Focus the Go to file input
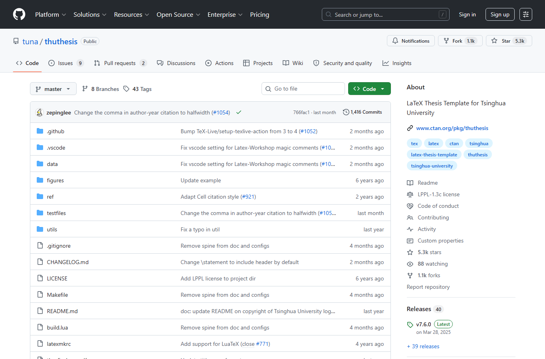 tap(303, 89)
